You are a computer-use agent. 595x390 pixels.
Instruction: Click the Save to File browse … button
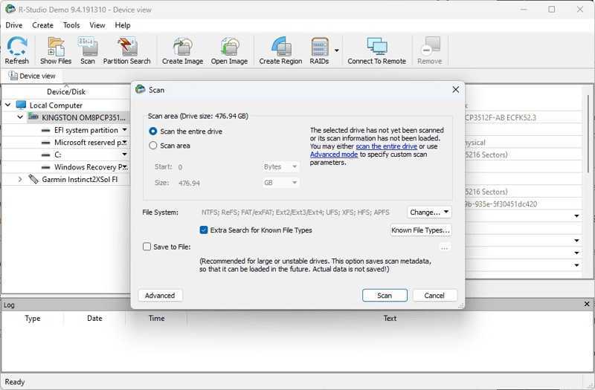pos(444,247)
